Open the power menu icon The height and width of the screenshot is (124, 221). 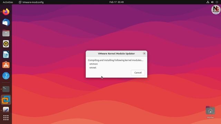[x=217, y=2]
